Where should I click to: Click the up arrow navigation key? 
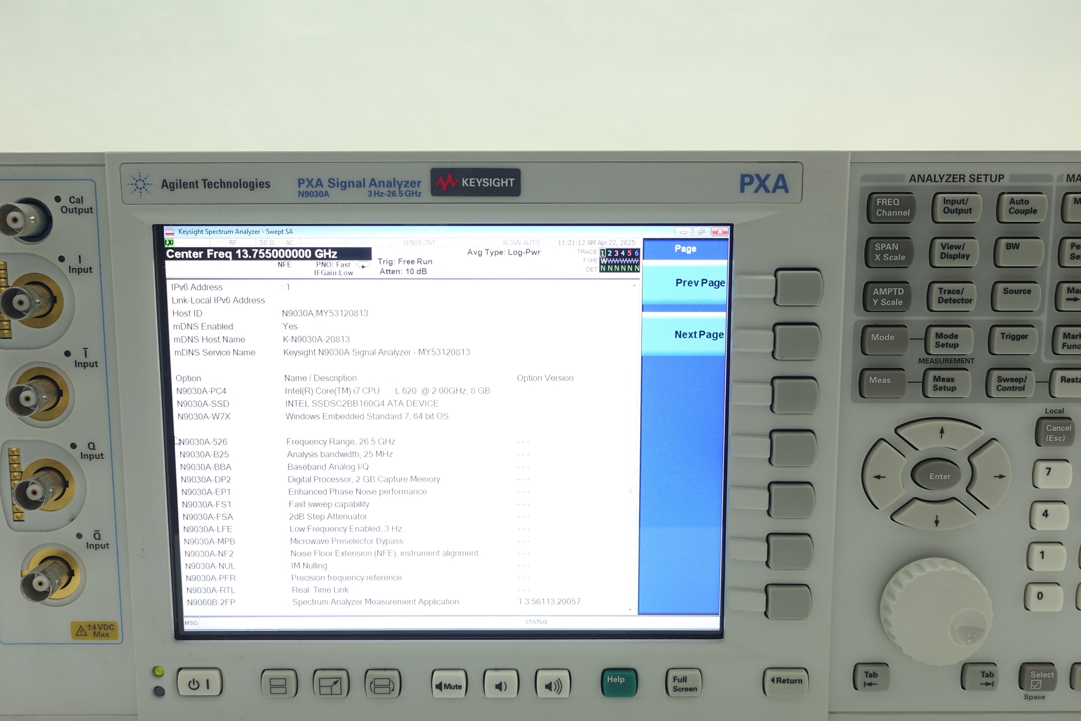tap(941, 434)
